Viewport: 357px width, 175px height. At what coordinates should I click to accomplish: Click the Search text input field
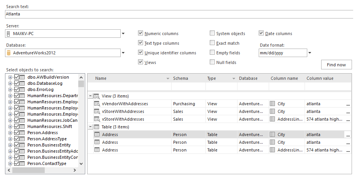click(x=180, y=14)
